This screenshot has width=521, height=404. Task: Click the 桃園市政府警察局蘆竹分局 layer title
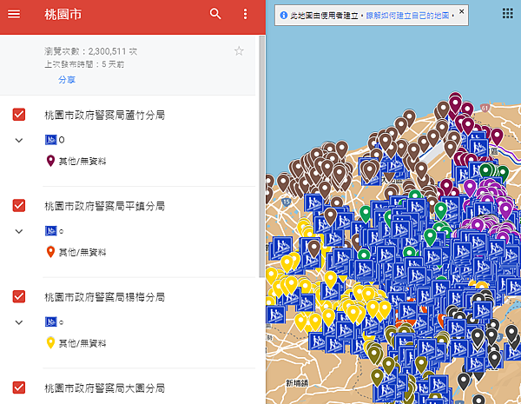[x=105, y=116]
